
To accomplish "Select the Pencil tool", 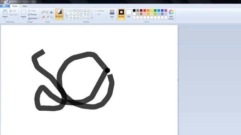I will click(43, 12).
